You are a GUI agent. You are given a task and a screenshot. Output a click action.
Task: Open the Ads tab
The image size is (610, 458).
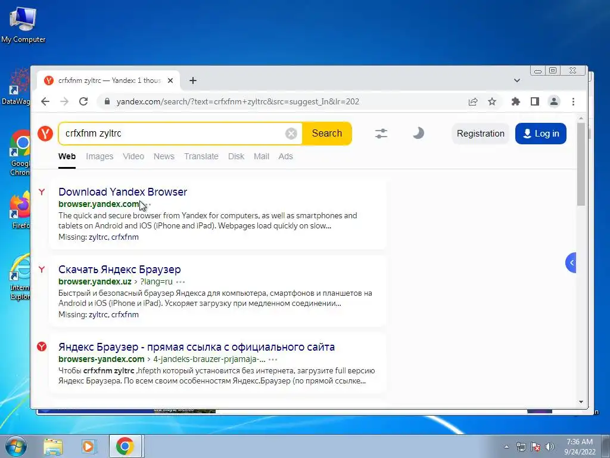(x=285, y=157)
